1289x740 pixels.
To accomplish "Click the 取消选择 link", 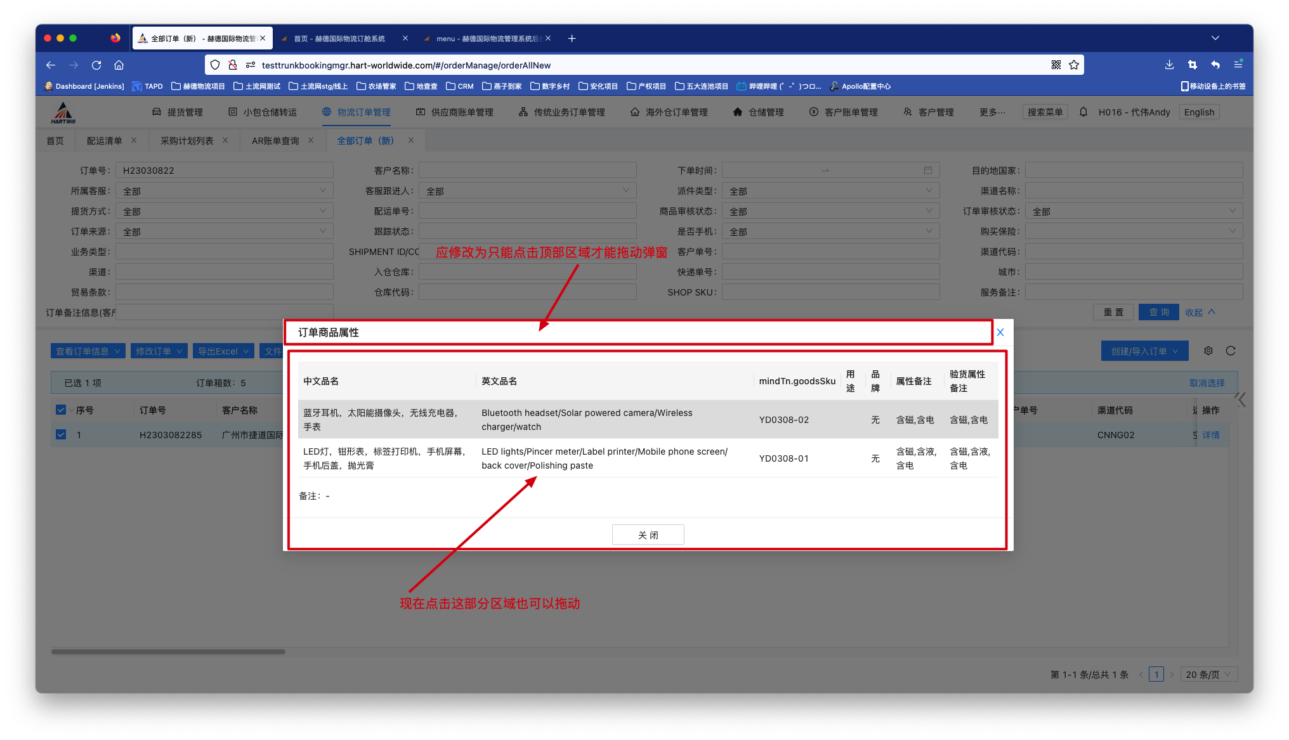I will point(1207,383).
